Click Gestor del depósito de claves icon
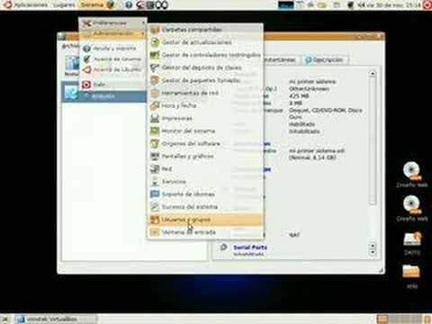The width and height of the screenshot is (432, 324). tap(155, 67)
